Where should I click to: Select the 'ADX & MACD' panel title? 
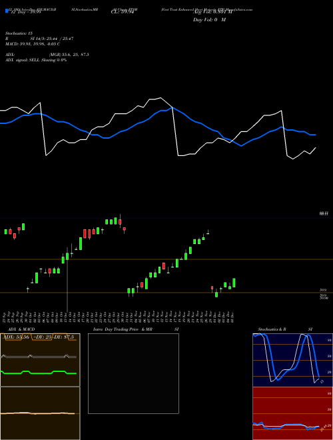click(x=21, y=329)
